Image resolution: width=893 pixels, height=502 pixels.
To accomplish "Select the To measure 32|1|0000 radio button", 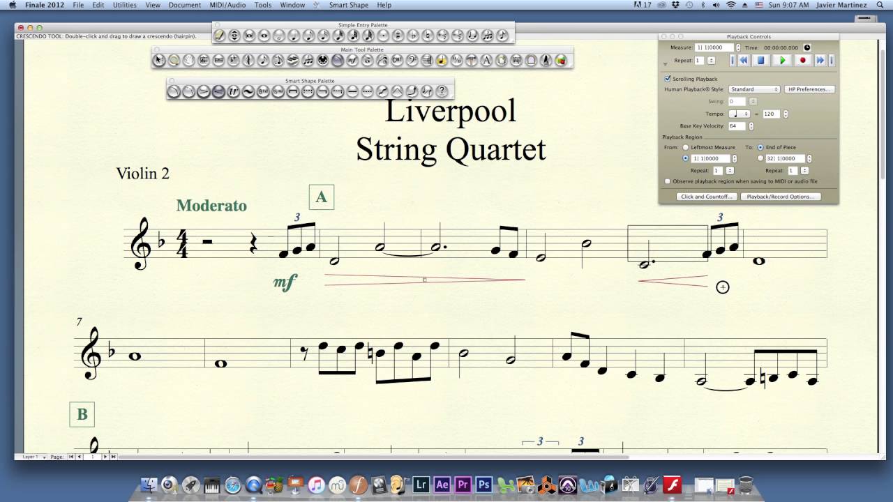I will click(760, 158).
